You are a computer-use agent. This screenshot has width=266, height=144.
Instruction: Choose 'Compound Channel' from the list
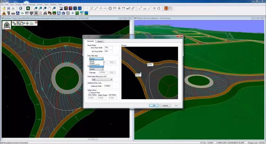tap(96, 67)
